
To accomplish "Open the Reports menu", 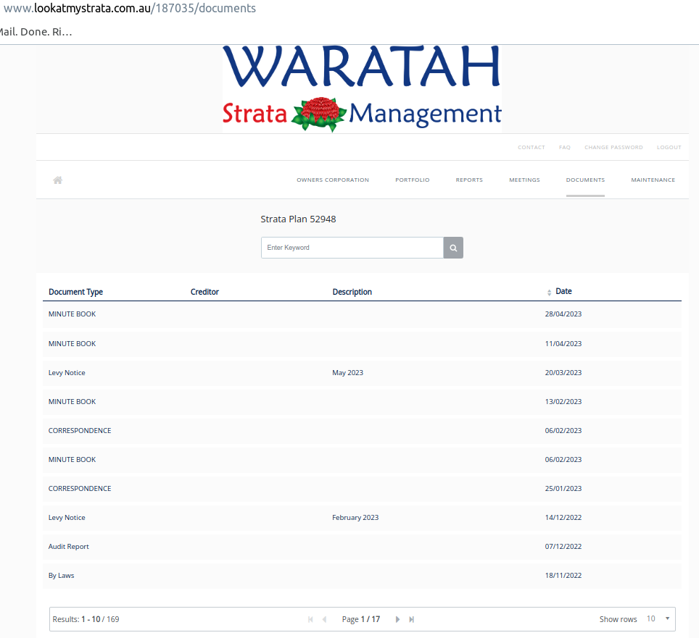I will click(469, 180).
